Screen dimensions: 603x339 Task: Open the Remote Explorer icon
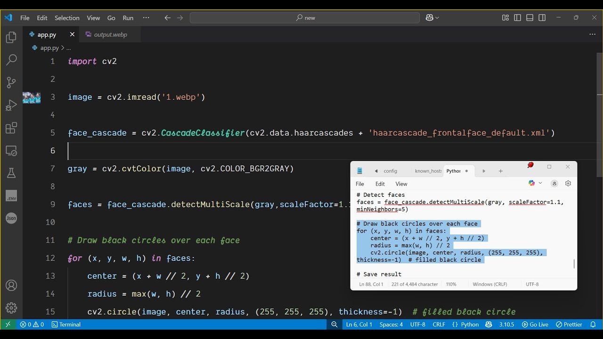[11, 151]
